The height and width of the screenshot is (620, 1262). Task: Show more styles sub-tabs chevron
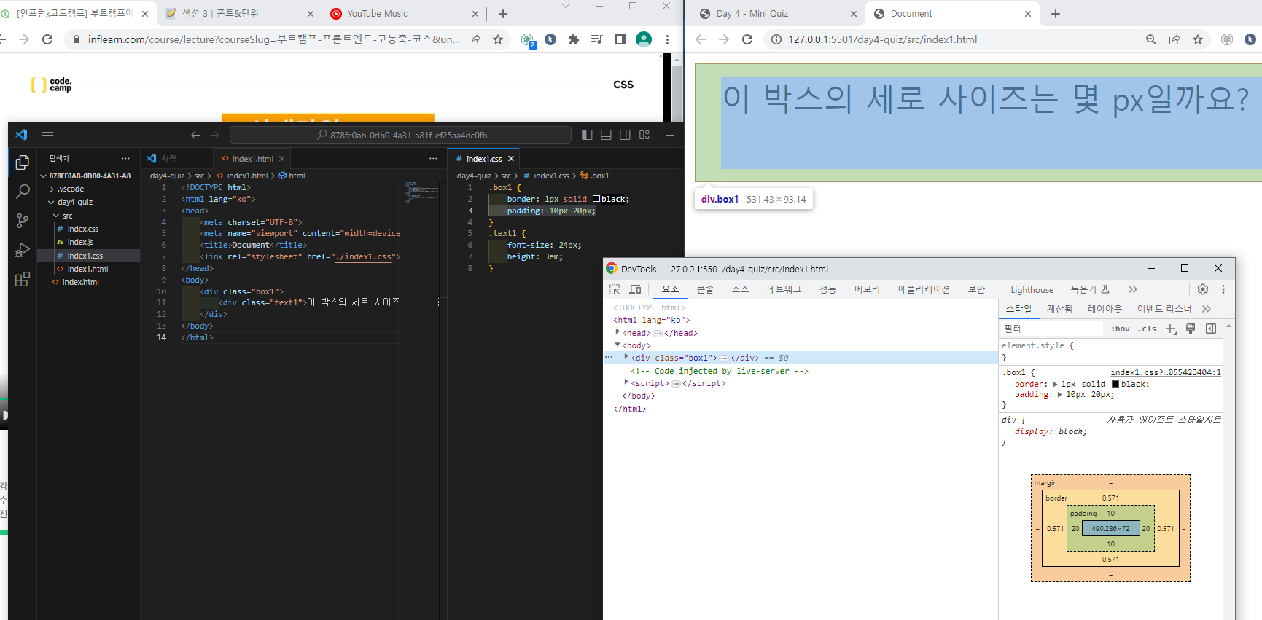[x=1207, y=309]
